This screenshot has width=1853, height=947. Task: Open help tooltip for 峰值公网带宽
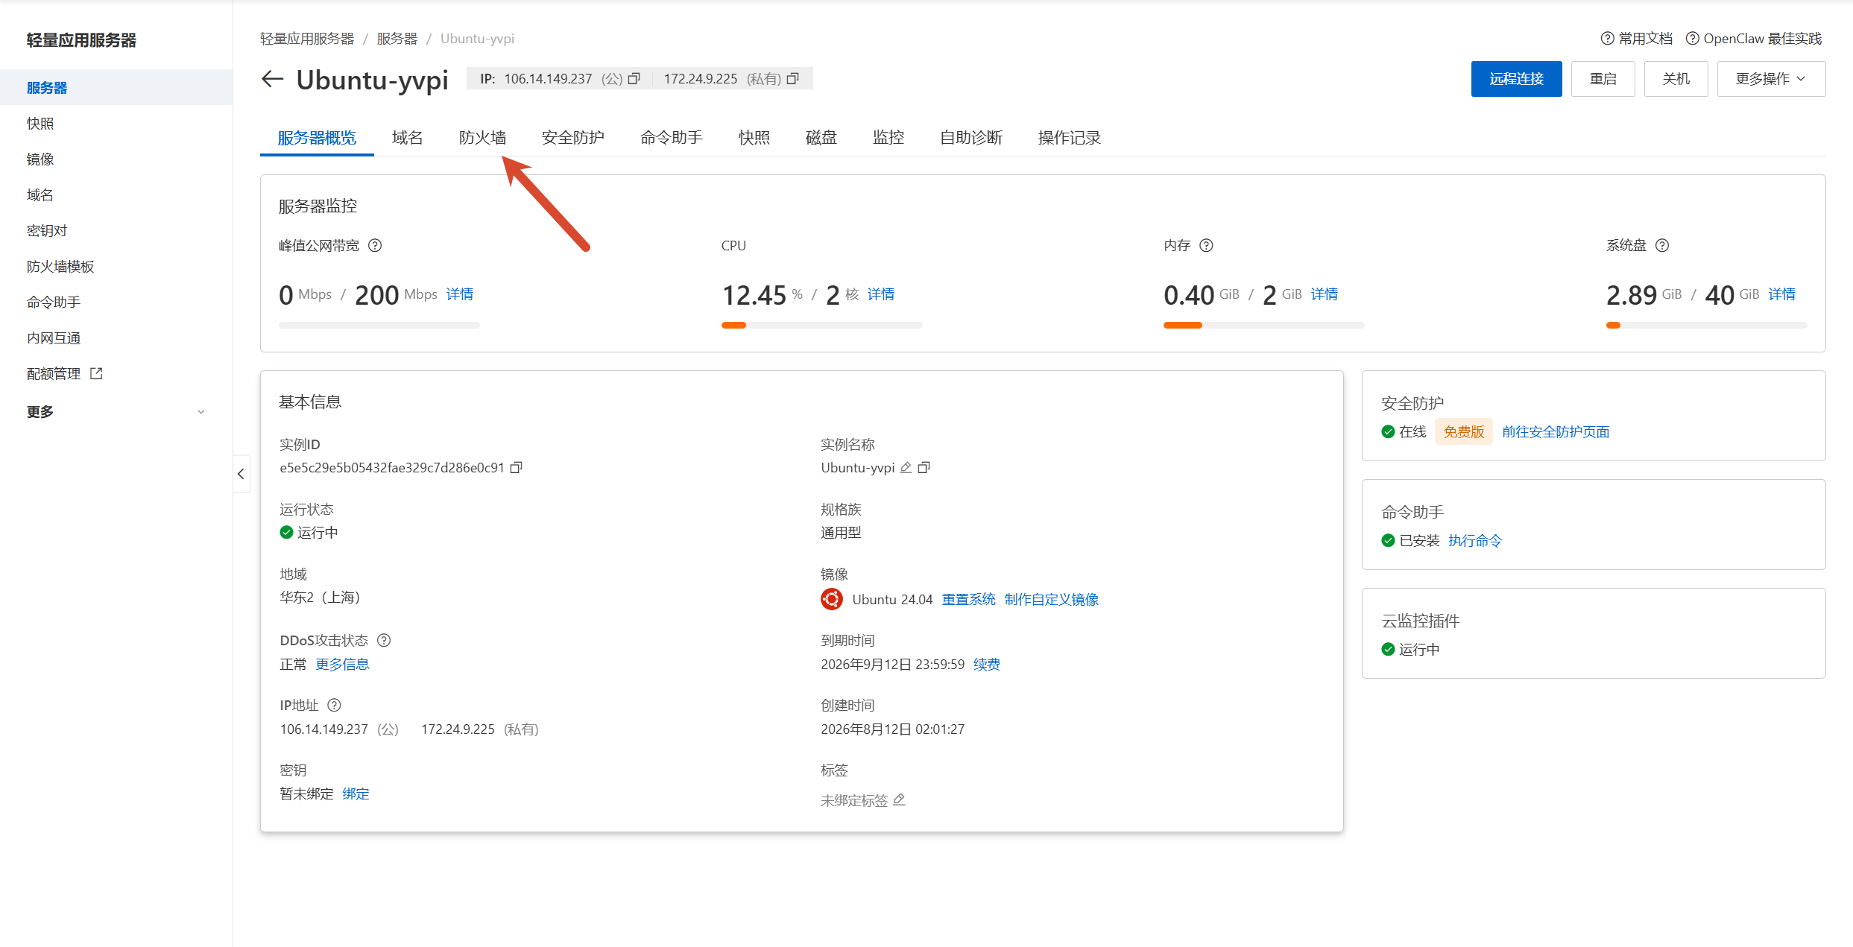coord(376,245)
